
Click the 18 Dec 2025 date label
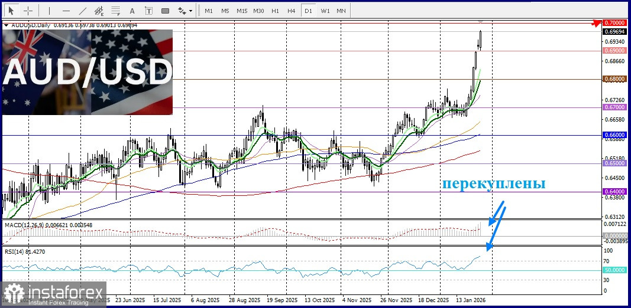click(x=435, y=300)
